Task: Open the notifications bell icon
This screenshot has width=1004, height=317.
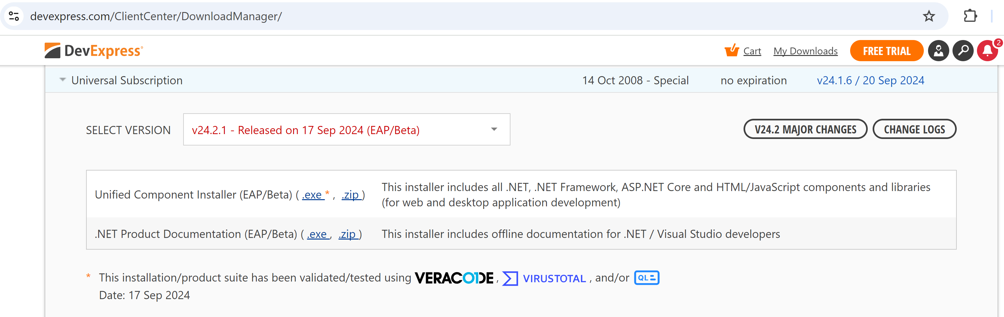Action: pos(987,50)
